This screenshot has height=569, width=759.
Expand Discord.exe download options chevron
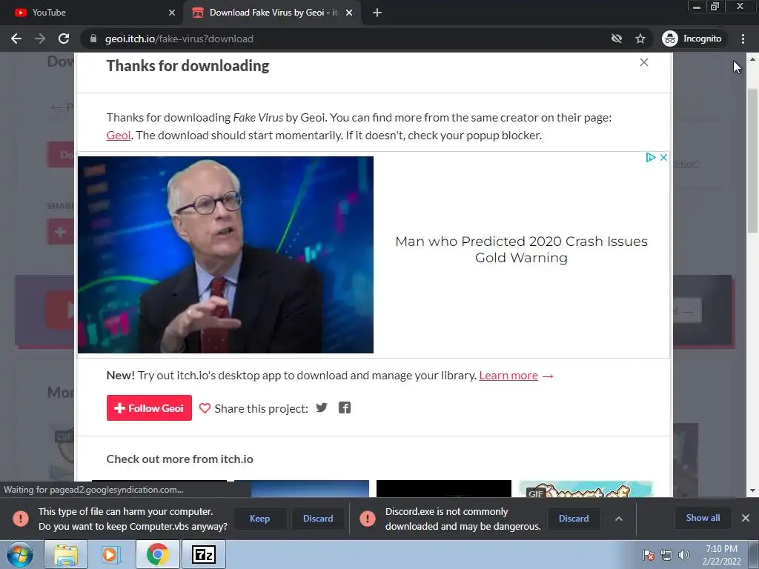pos(619,518)
